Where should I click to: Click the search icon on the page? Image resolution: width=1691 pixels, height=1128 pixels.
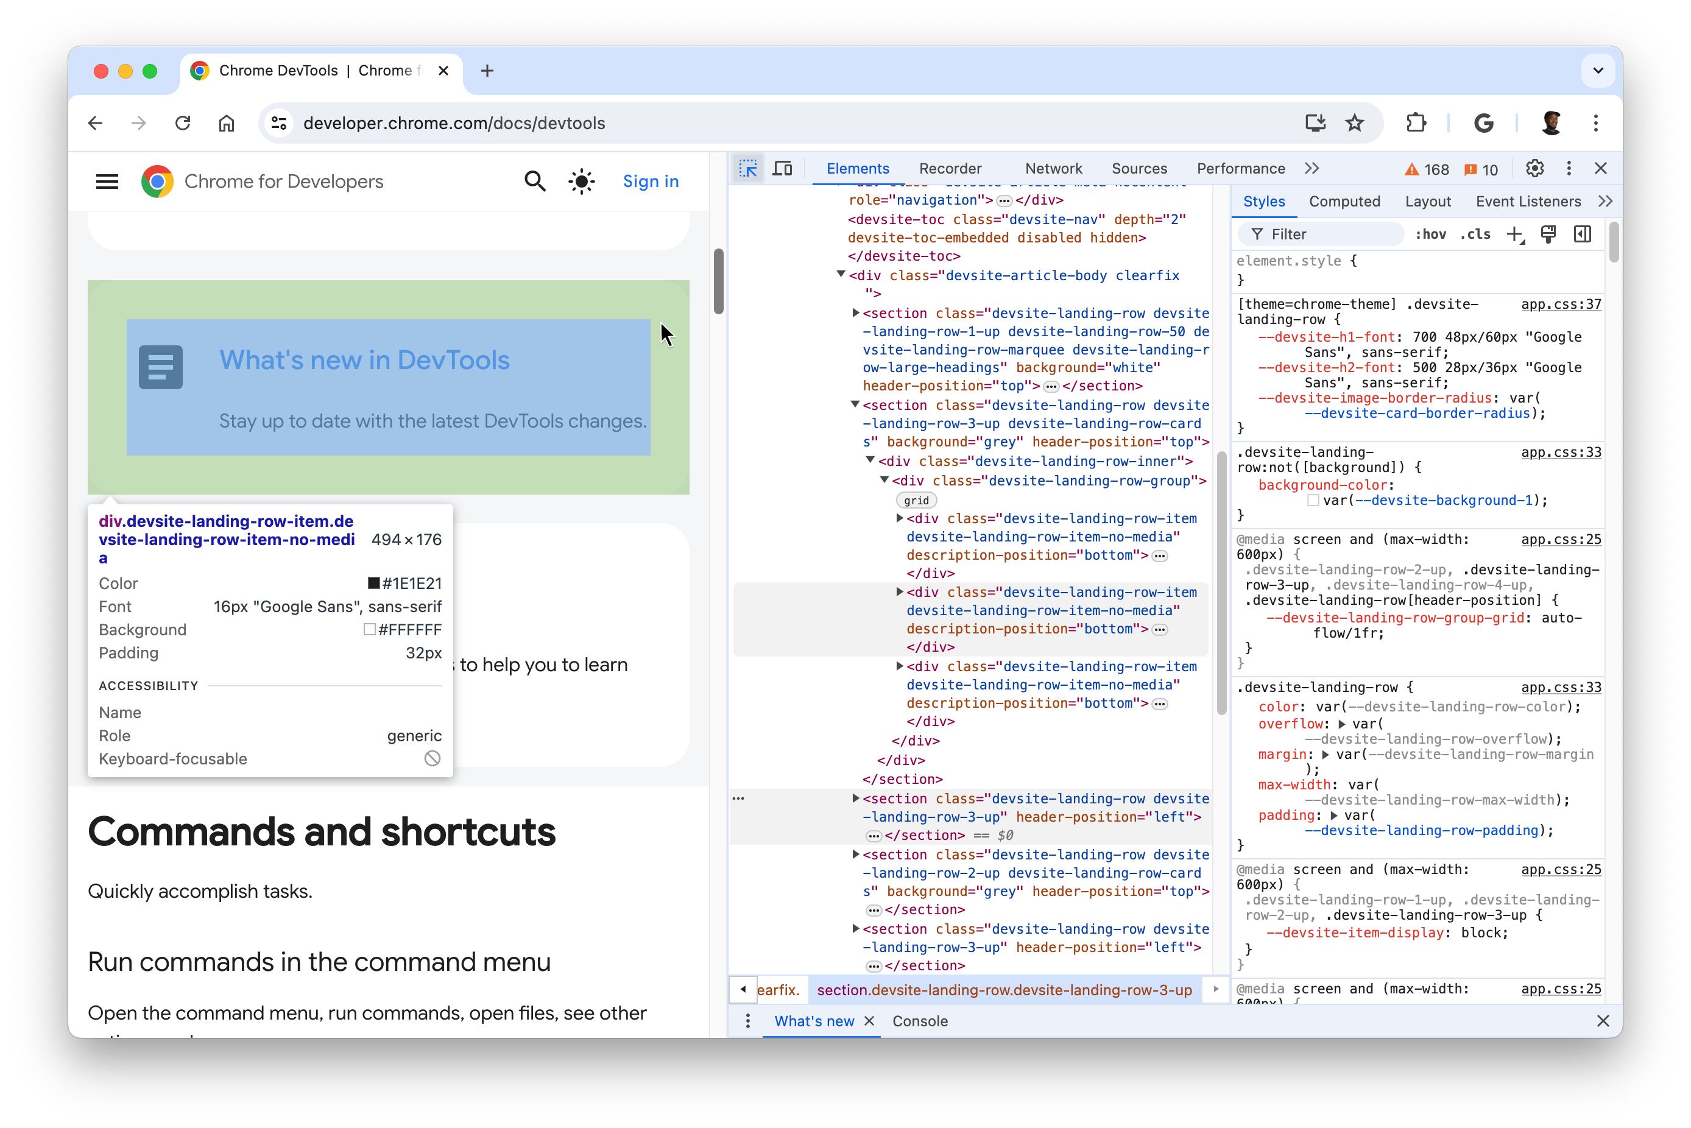[x=534, y=182]
